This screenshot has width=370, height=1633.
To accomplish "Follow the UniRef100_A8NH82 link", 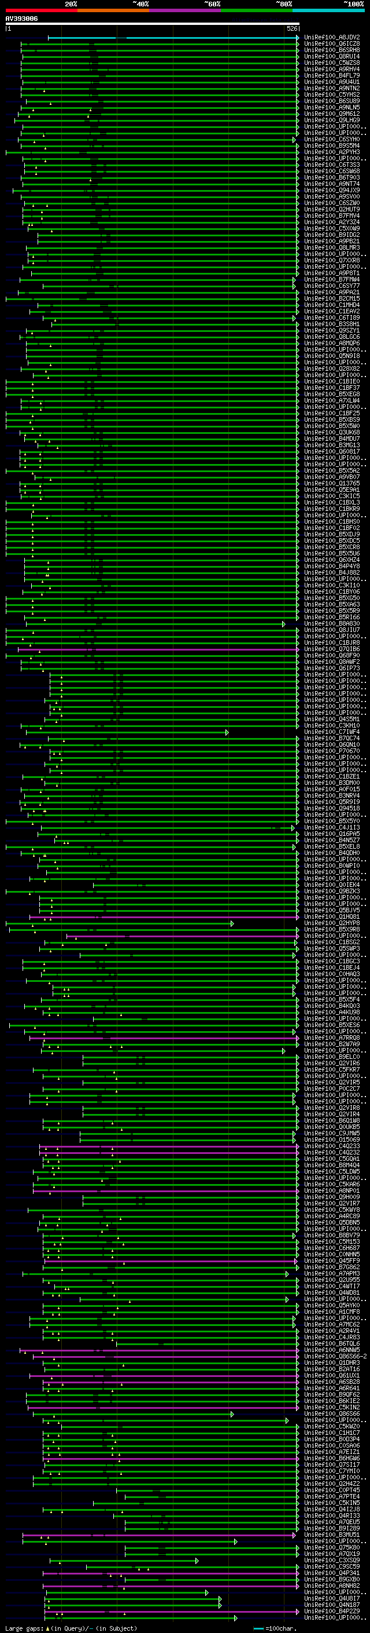I will click(332, 1586).
